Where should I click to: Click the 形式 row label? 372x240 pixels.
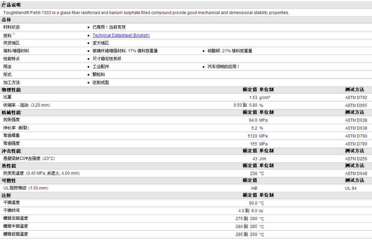coord(7,75)
